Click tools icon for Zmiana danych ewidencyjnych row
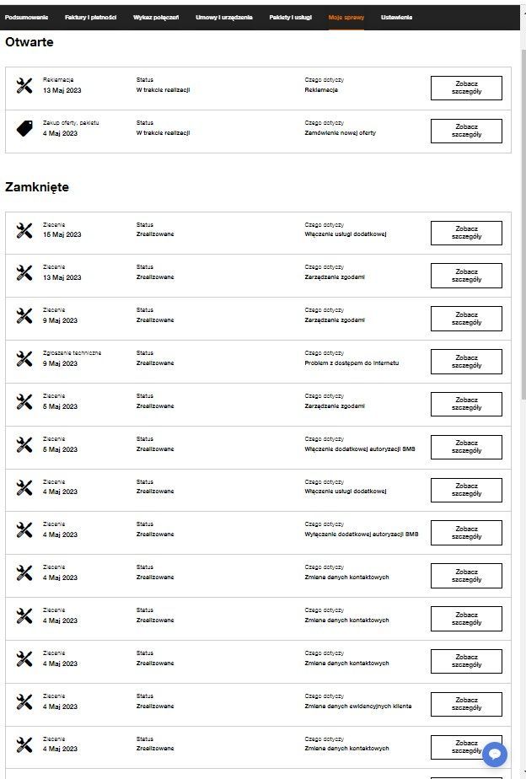 pos(24,701)
